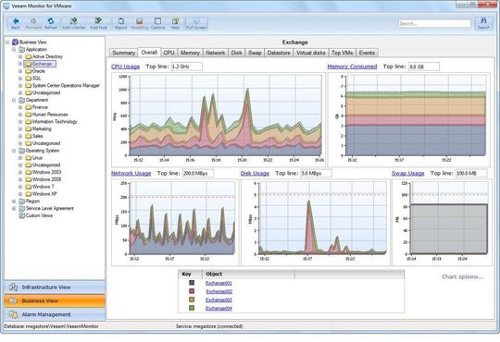This screenshot has height=342, width=500.
Task: Click the CPU Usage top line field
Action: pos(186,67)
